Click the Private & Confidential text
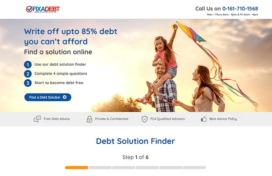 pyautogui.click(x=112, y=119)
